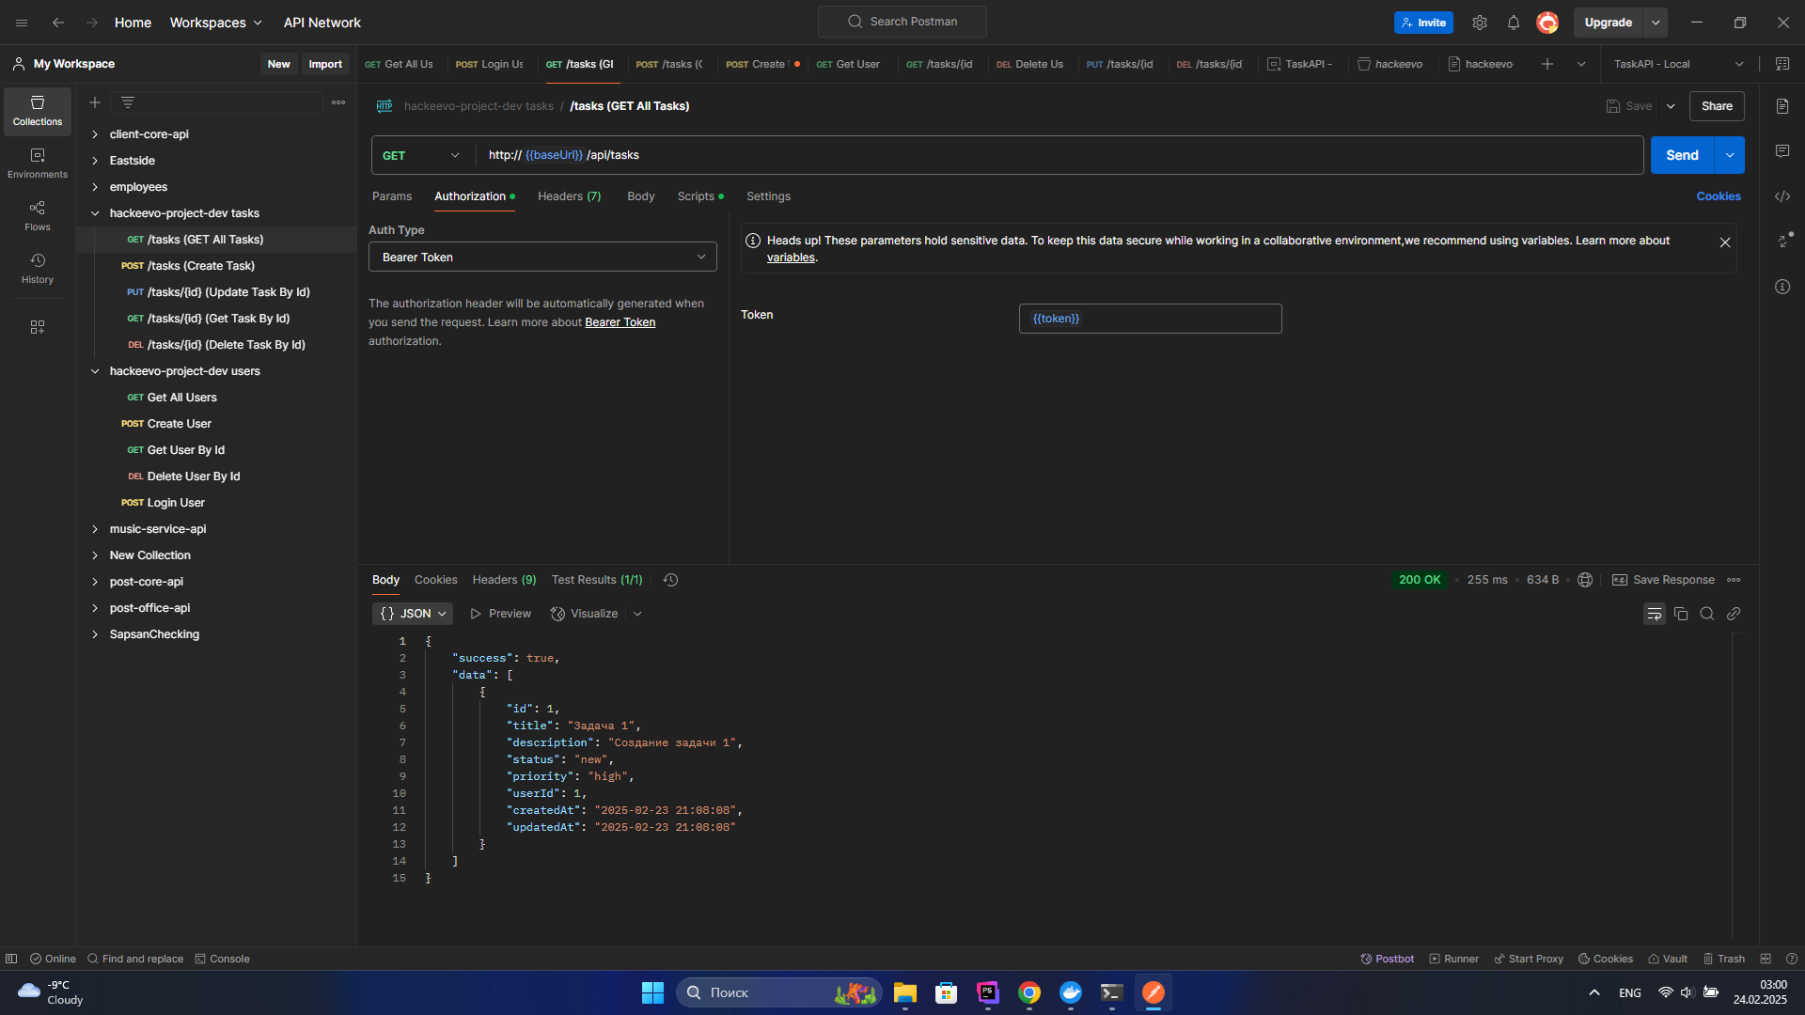Open the Environments sidebar panel
Screen dimensions: 1805x1015
click(37, 163)
